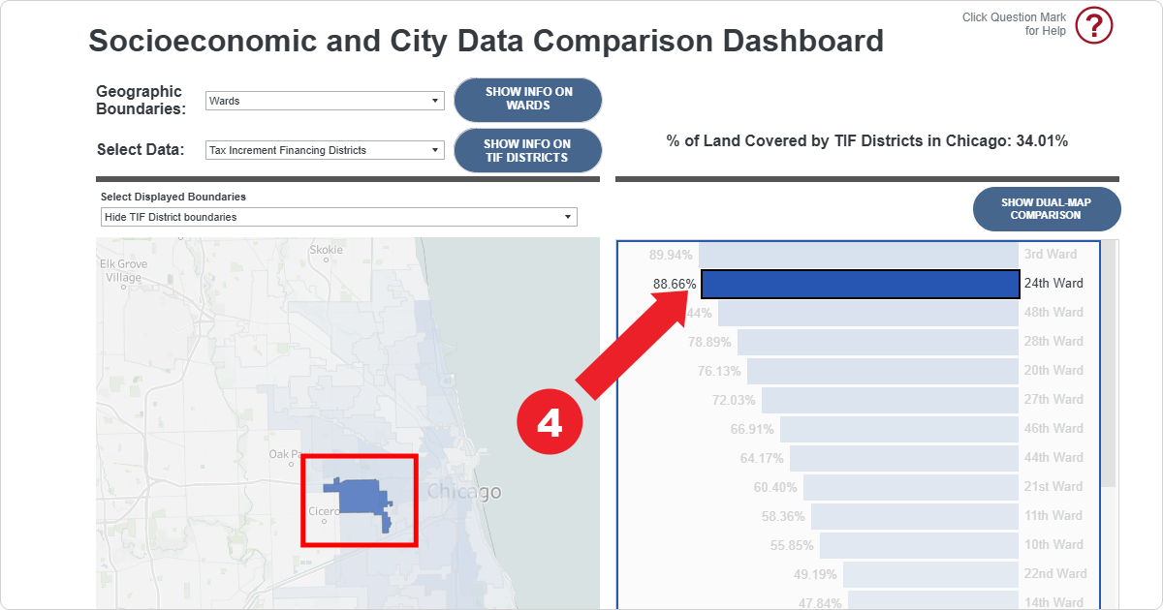Viewport: 1163px width, 610px height.
Task: Click the Show Dual-Map Comparison button
Action: click(x=1046, y=209)
